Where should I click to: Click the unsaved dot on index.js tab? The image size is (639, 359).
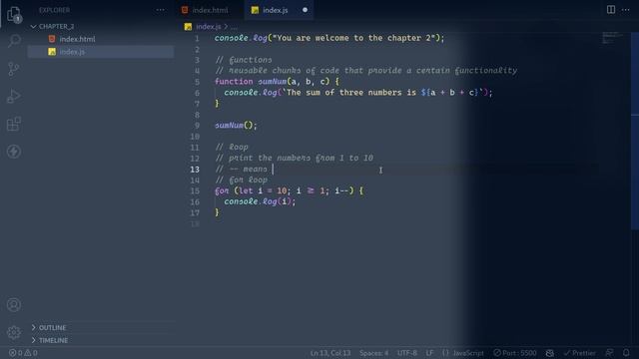pyautogui.click(x=305, y=10)
